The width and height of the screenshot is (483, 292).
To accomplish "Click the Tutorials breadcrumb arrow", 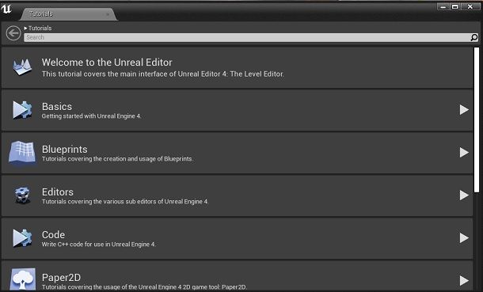I will click(x=25, y=28).
